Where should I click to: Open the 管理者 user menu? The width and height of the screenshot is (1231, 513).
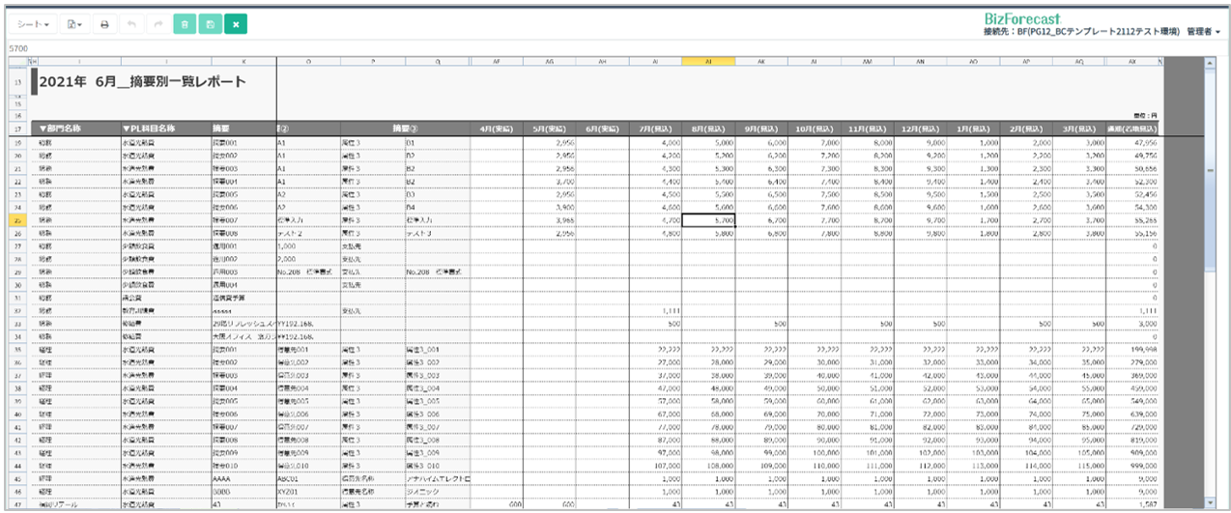(1203, 32)
